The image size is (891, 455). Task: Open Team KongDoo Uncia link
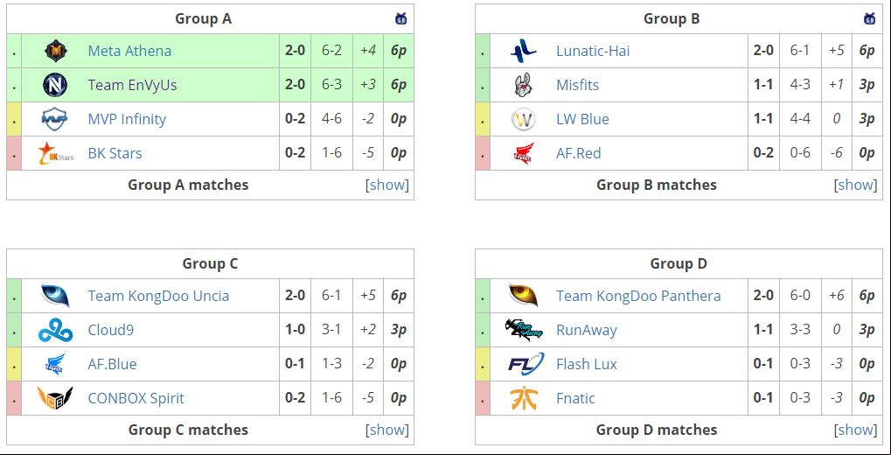click(158, 296)
